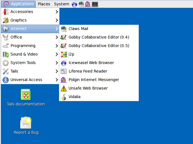Image resolution: width=193 pixels, height=144 pixels.
Task: Click the Sound & Video film icon
Action: click(x=6, y=54)
